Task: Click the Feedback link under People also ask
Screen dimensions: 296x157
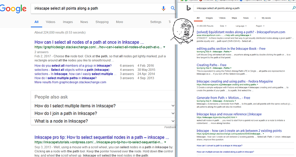Action: pos(170,127)
